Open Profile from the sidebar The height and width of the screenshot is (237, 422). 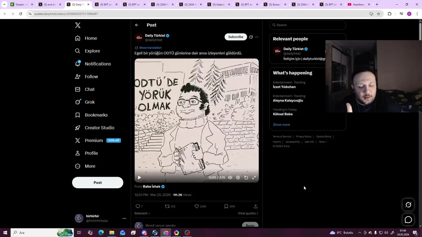86,153
